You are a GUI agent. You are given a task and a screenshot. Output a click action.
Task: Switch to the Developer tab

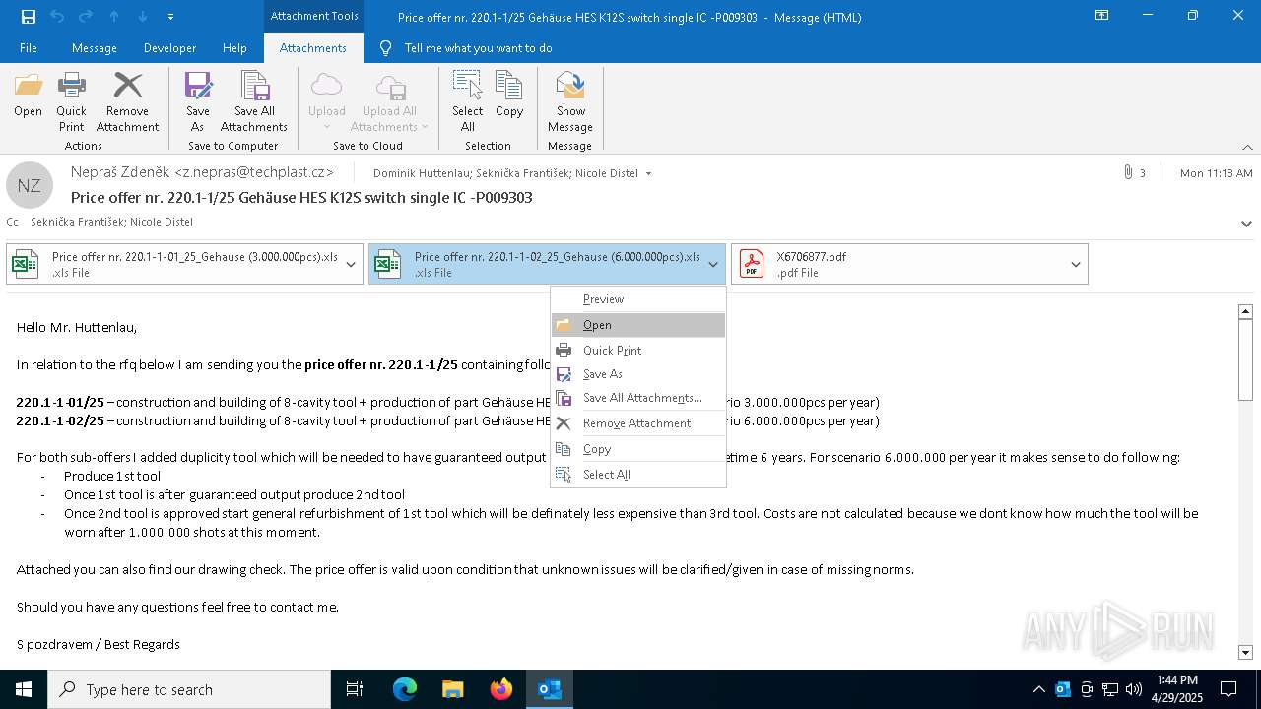(169, 48)
